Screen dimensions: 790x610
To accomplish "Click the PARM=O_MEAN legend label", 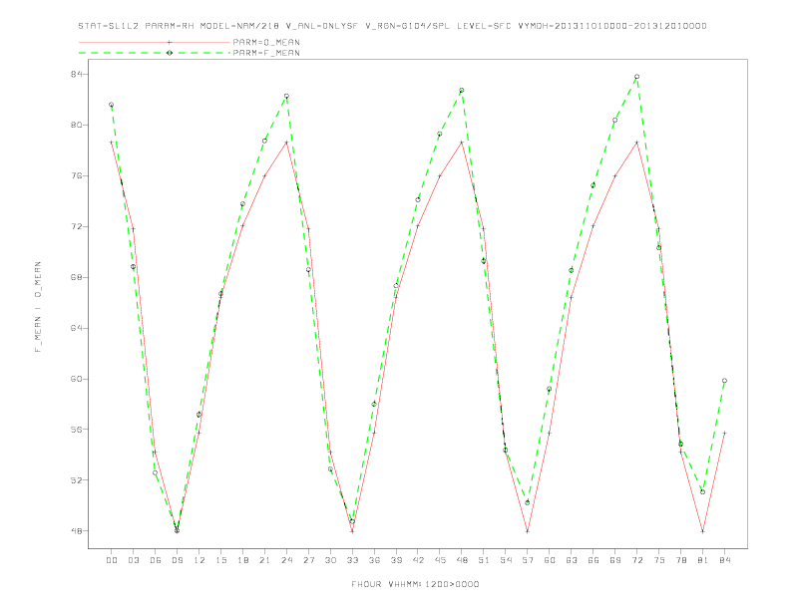I will 266,42.
